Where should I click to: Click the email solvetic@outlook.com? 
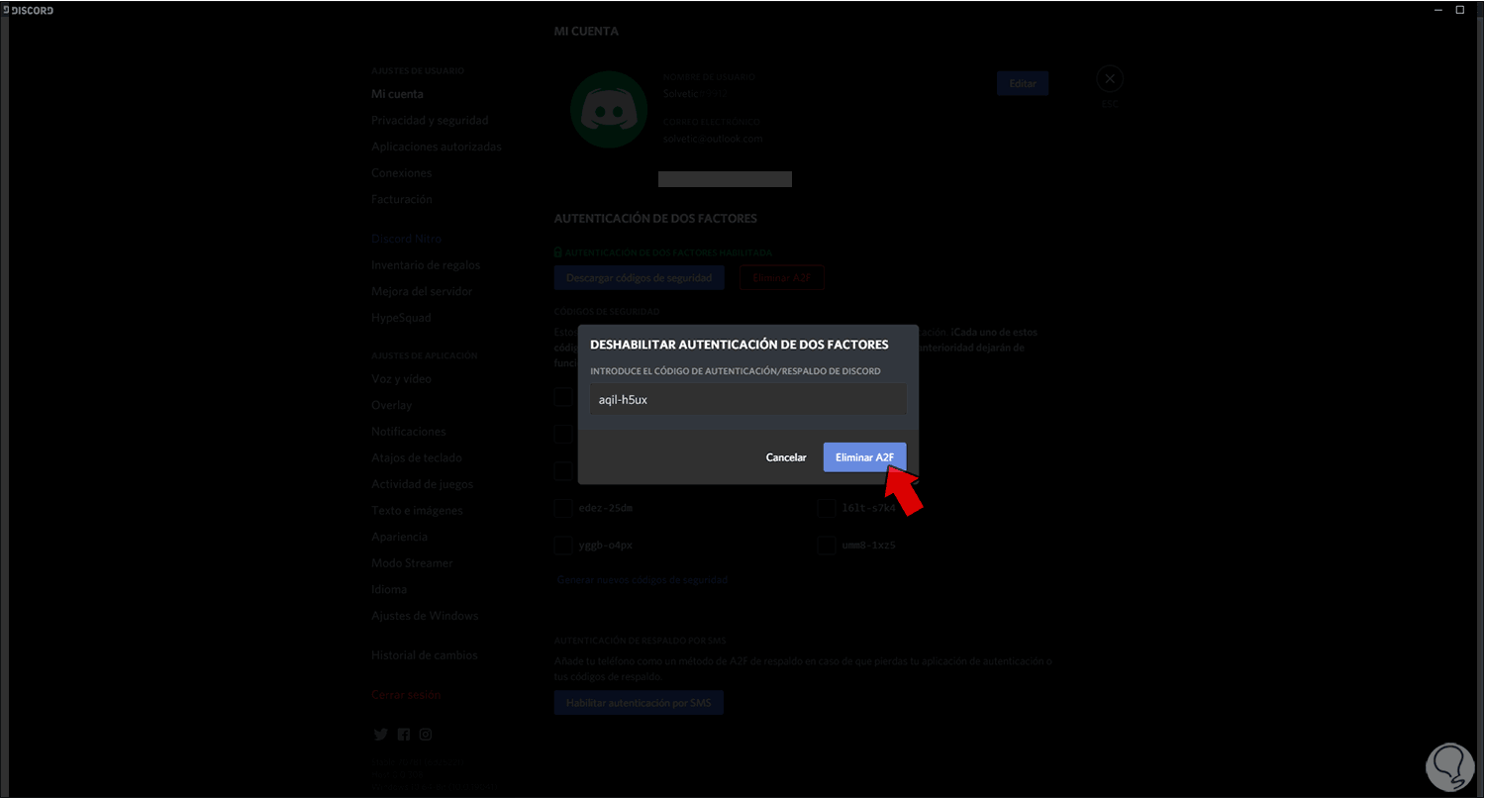pos(713,139)
